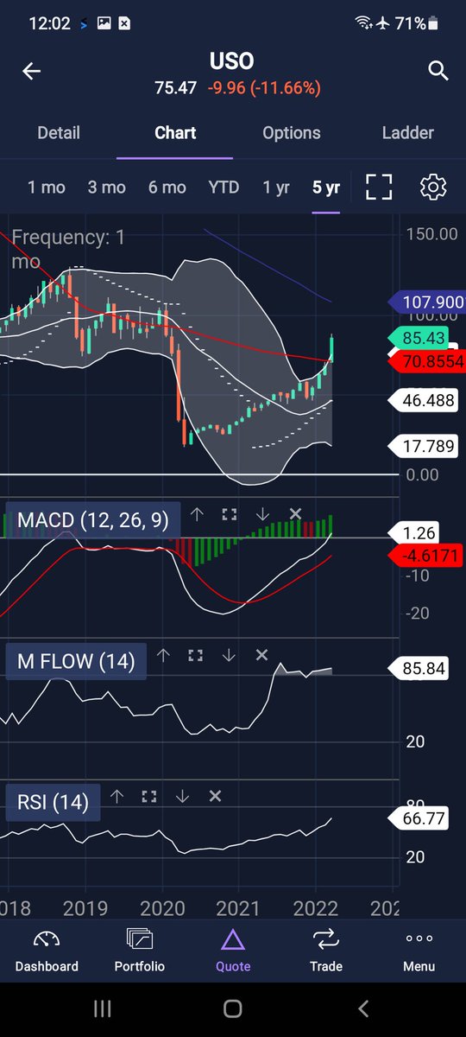This screenshot has width=466, height=1037.
Task: Tap the 2020 year axis label
Action: 161,909
